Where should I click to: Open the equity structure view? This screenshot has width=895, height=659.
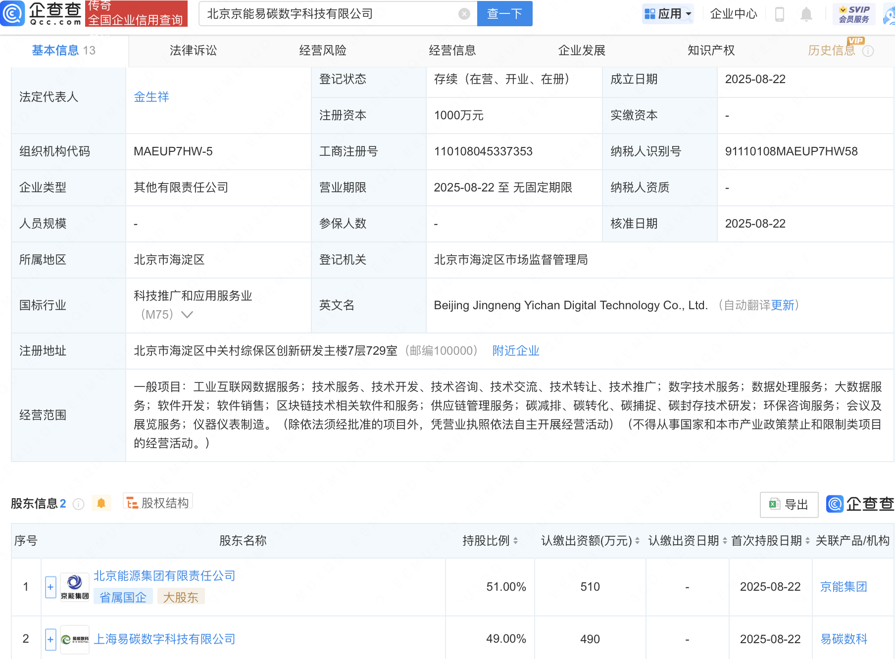coord(158,503)
